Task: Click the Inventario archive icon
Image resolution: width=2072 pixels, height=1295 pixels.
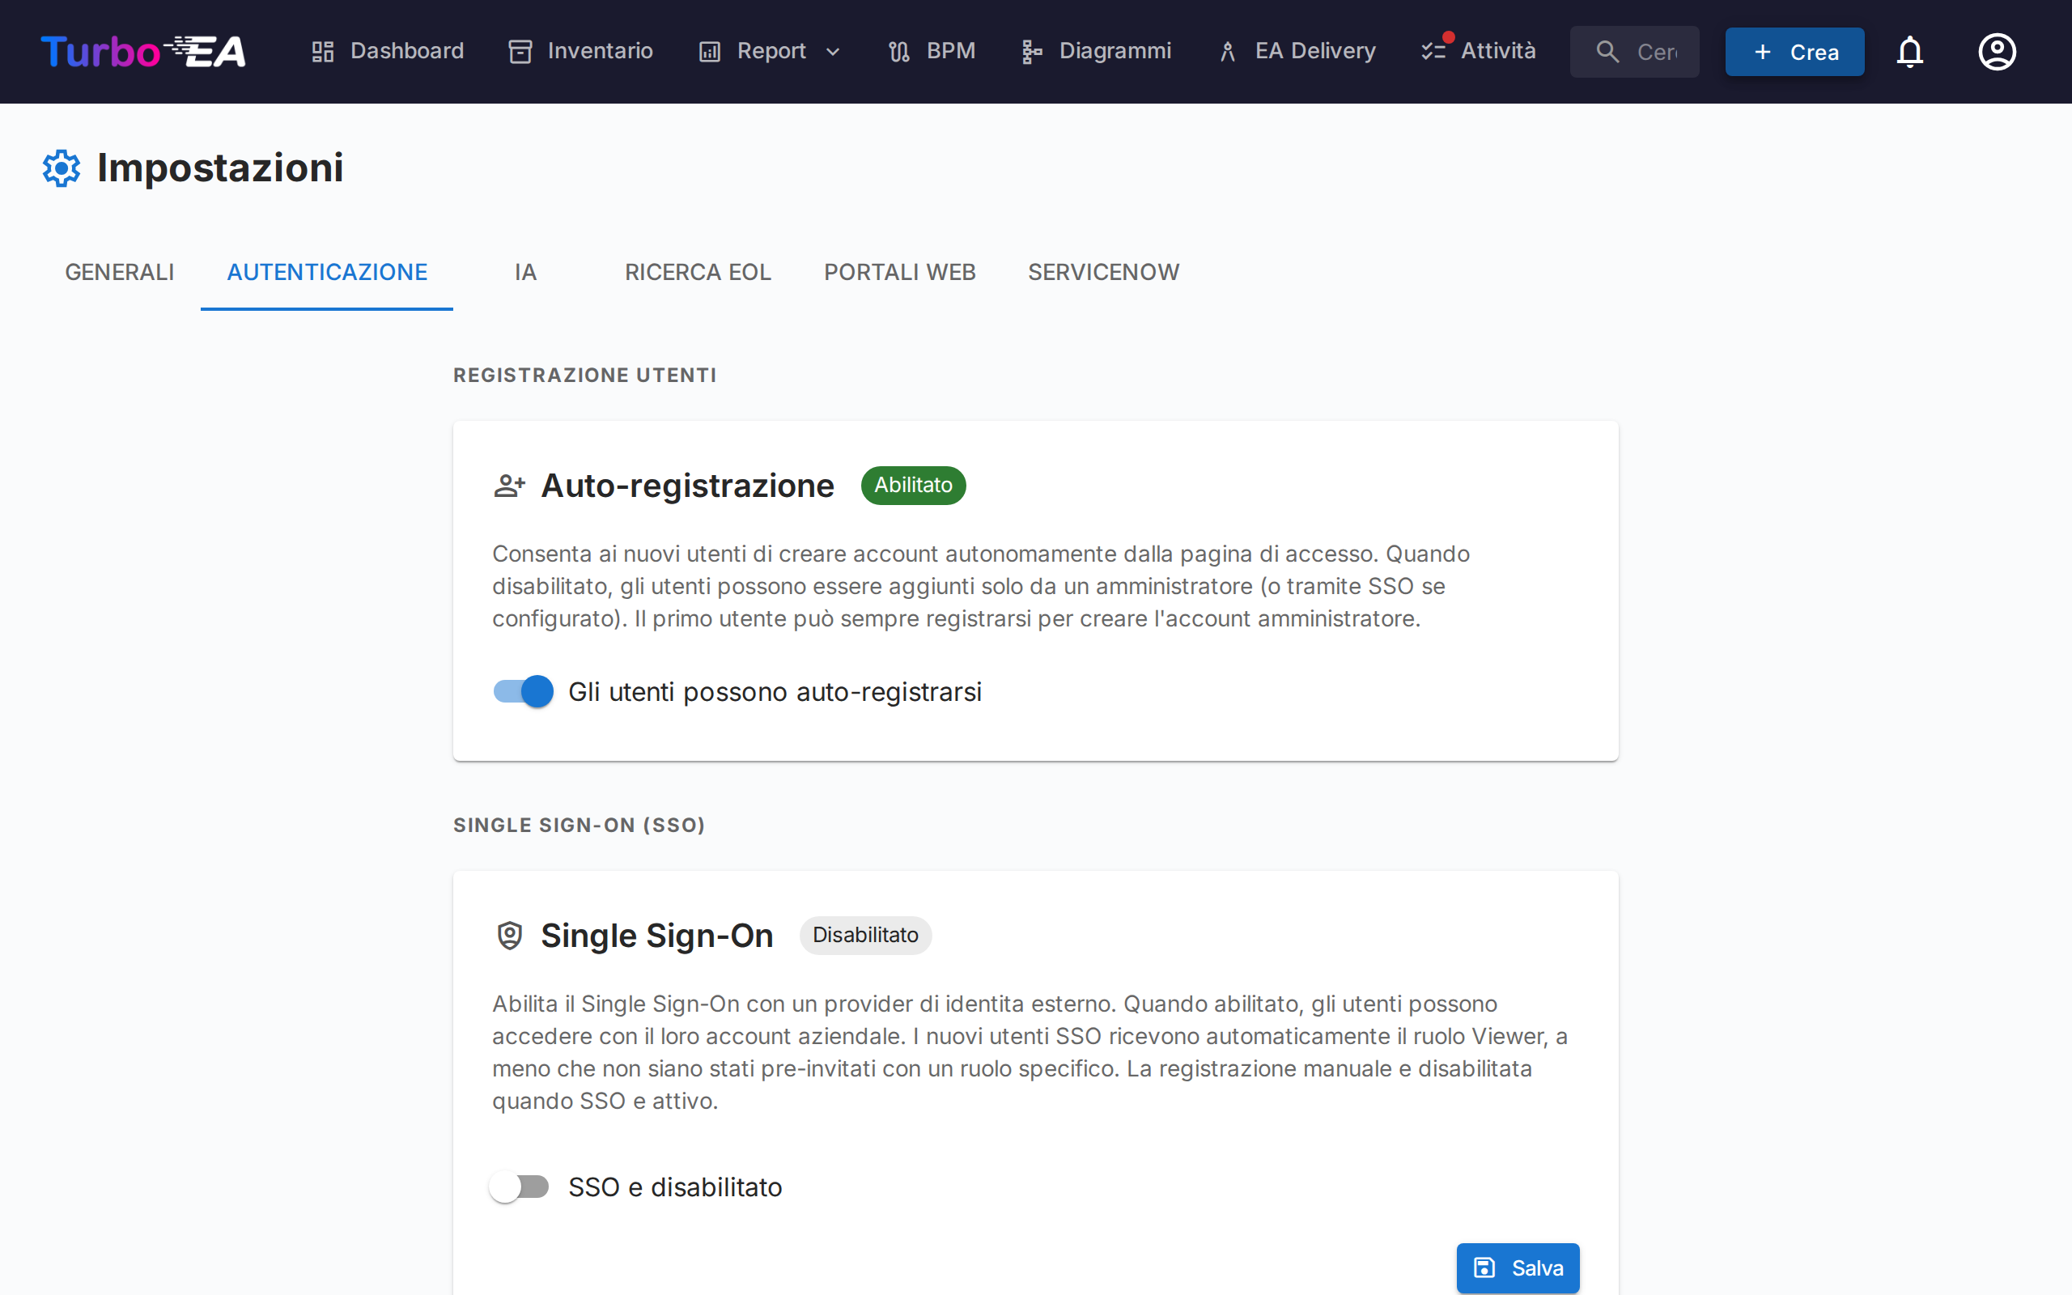Action: click(520, 51)
